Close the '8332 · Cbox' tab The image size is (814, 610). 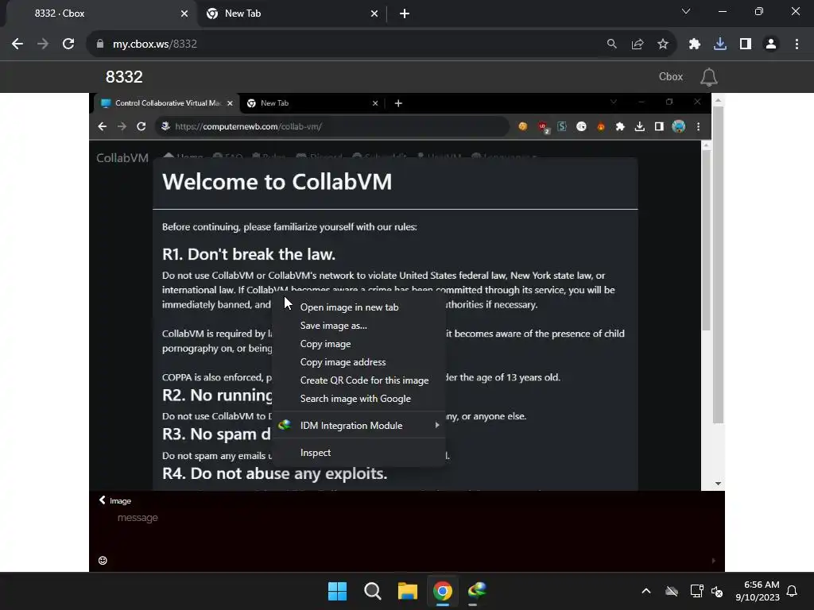pos(184,14)
